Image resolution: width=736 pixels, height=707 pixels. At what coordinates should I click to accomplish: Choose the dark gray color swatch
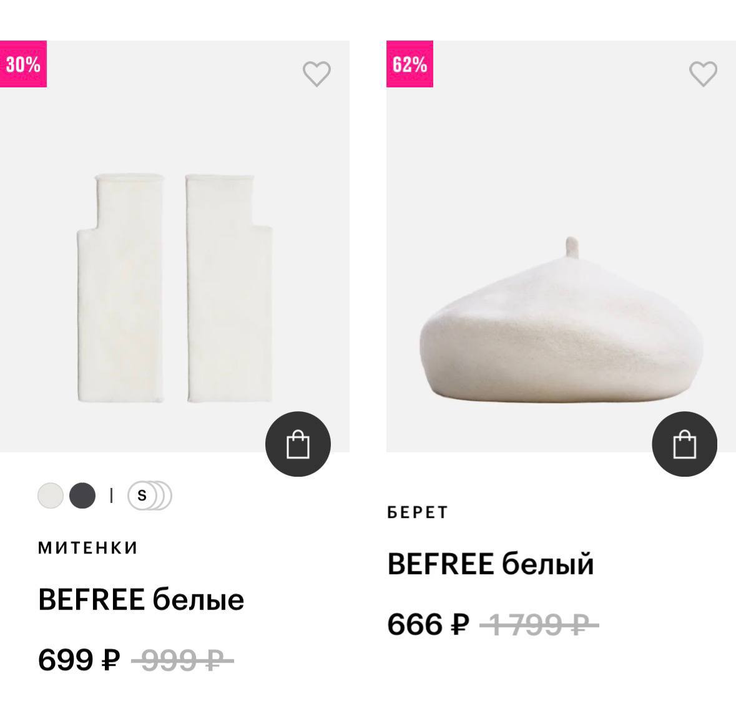coord(82,496)
